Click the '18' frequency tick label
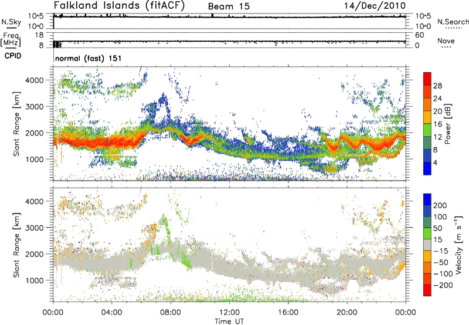Viewport: 469px width, 325px height. (39, 35)
